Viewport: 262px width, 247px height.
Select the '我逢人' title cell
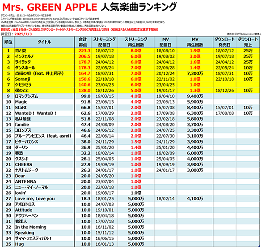[x=44, y=221]
